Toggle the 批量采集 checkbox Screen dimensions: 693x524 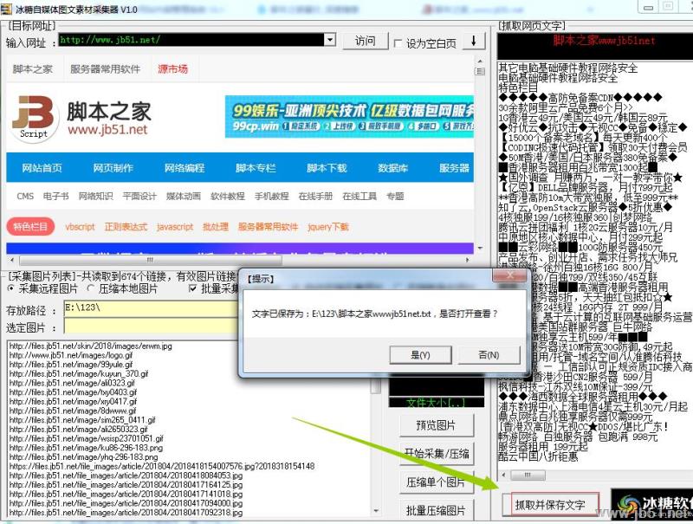pyautogui.click(x=192, y=288)
